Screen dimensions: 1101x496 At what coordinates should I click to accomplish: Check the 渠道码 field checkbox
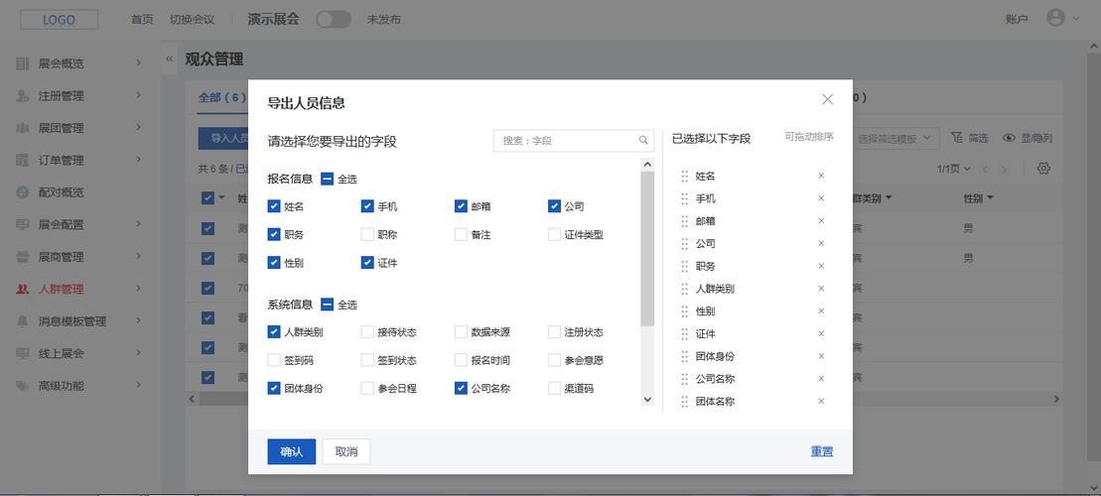coord(555,388)
